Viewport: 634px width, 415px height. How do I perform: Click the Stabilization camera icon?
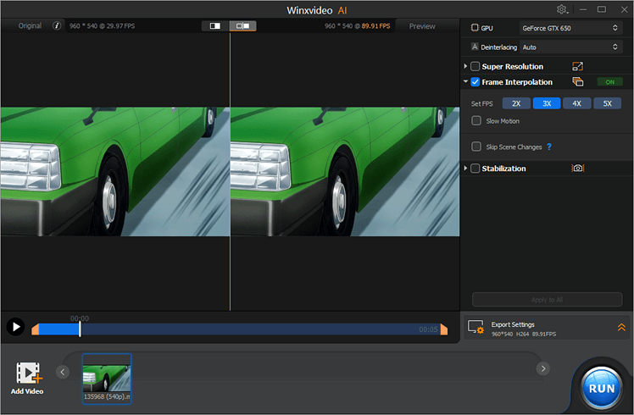point(578,169)
